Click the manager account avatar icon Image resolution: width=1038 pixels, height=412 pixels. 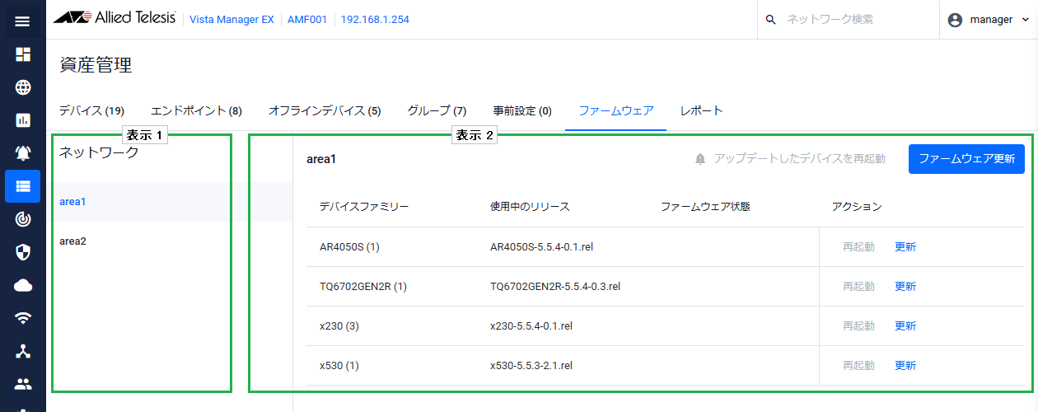[x=956, y=20]
